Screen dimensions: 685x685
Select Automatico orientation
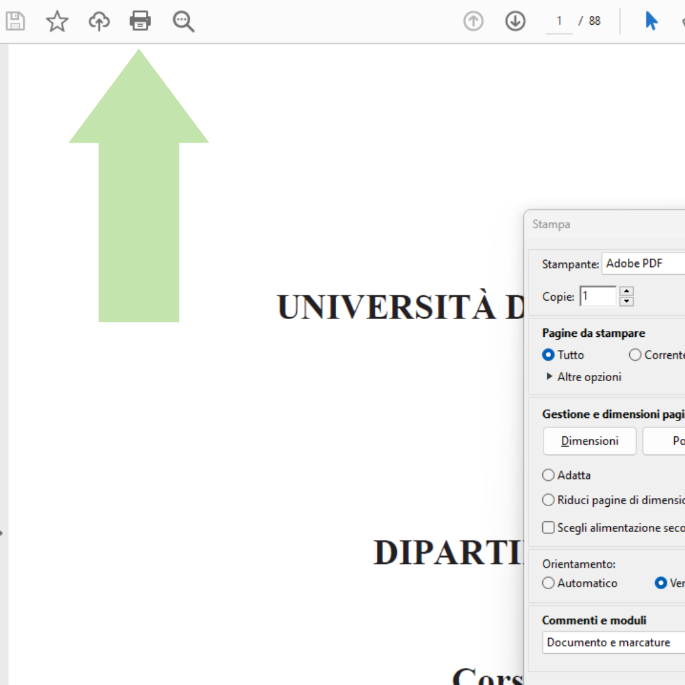coord(548,583)
